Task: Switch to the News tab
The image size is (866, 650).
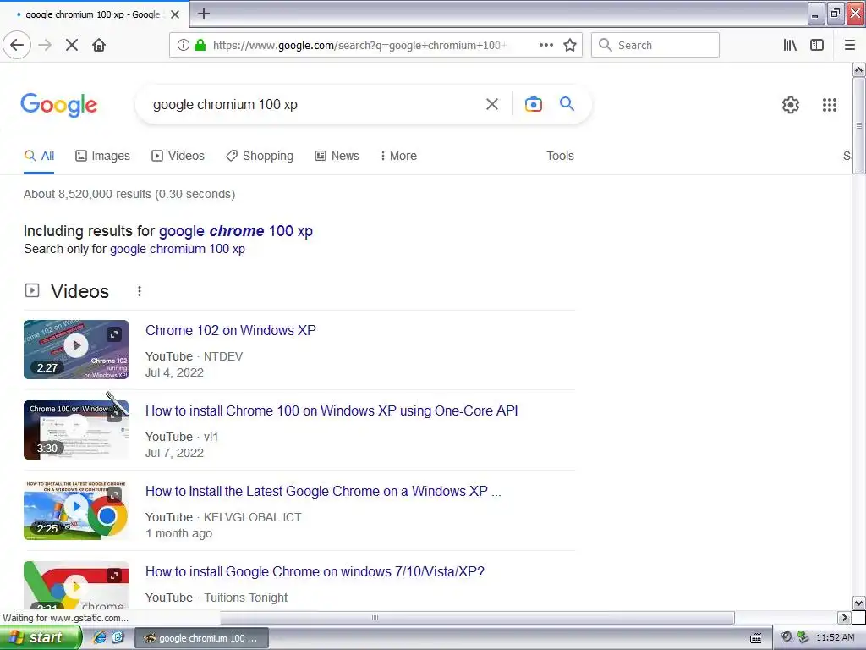Action: [x=337, y=156]
